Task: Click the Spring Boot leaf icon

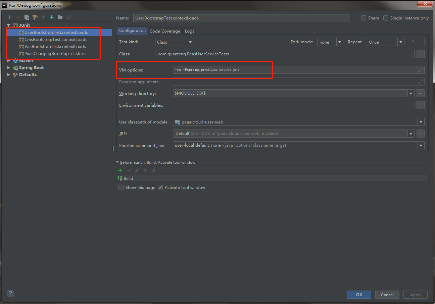Action: click(15, 68)
